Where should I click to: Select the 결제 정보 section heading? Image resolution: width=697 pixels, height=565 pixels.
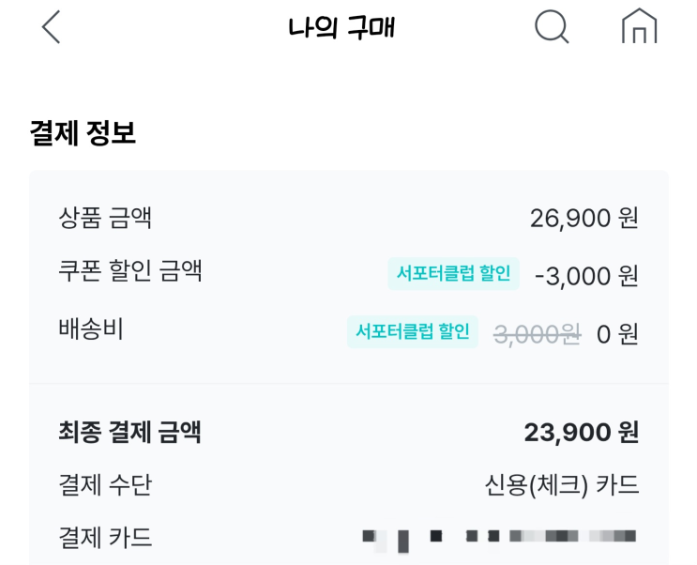[x=83, y=133]
